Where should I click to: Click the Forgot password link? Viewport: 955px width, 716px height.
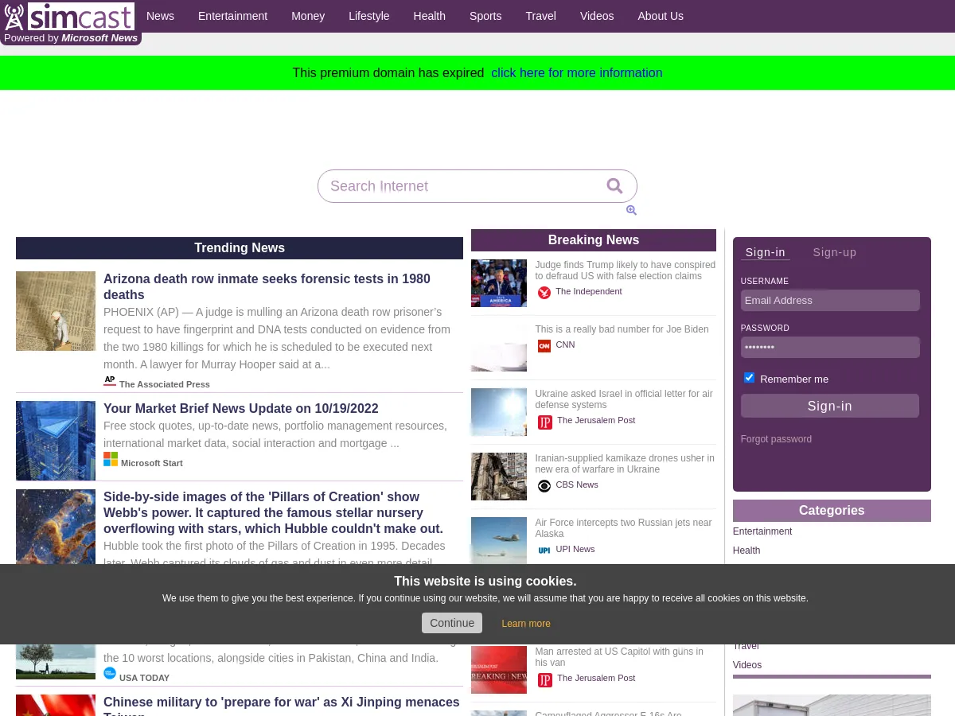tap(776, 439)
